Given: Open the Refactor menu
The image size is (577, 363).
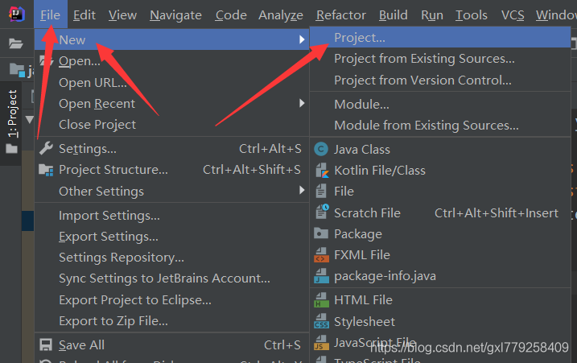Looking at the screenshot, I should click(341, 14).
